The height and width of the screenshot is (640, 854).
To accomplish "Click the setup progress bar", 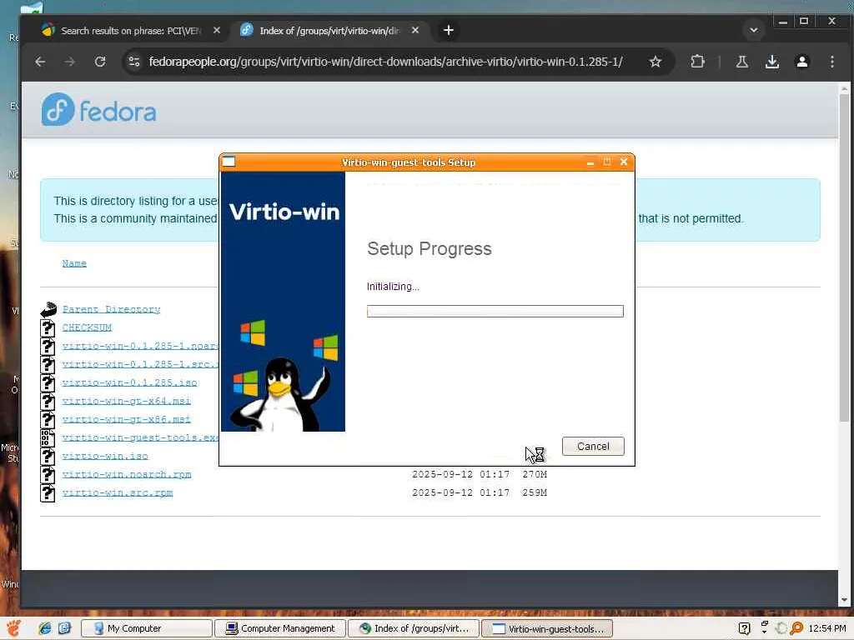I will pos(495,312).
